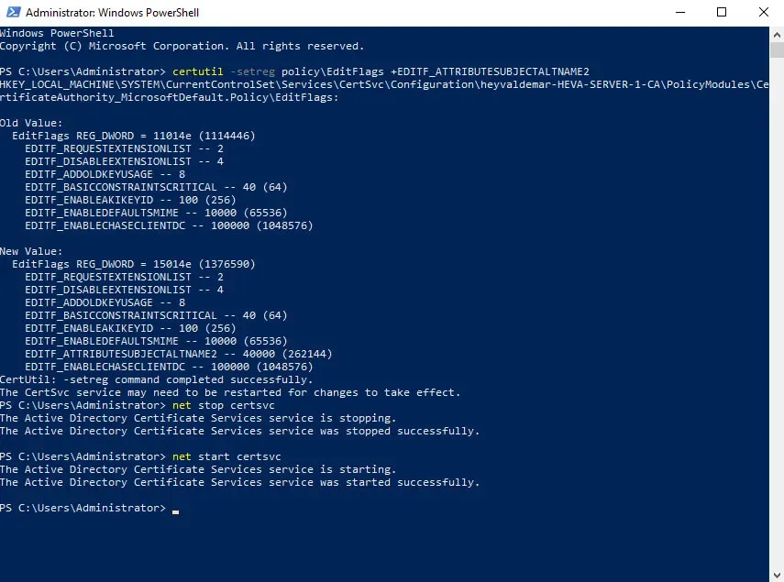
Task: Click 'service was started successfully.' line
Action: pyautogui.click(x=240, y=482)
